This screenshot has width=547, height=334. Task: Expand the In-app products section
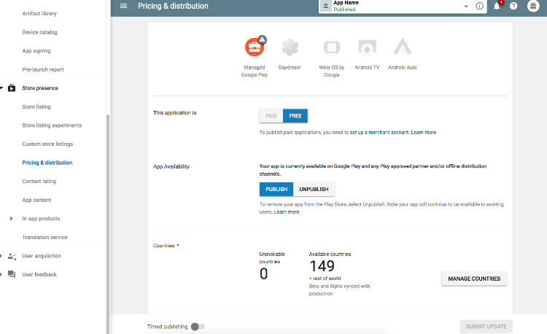[x=11, y=219]
